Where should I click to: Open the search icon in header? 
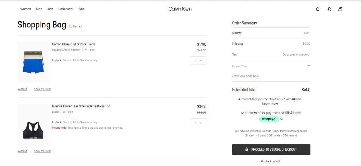click(x=318, y=10)
